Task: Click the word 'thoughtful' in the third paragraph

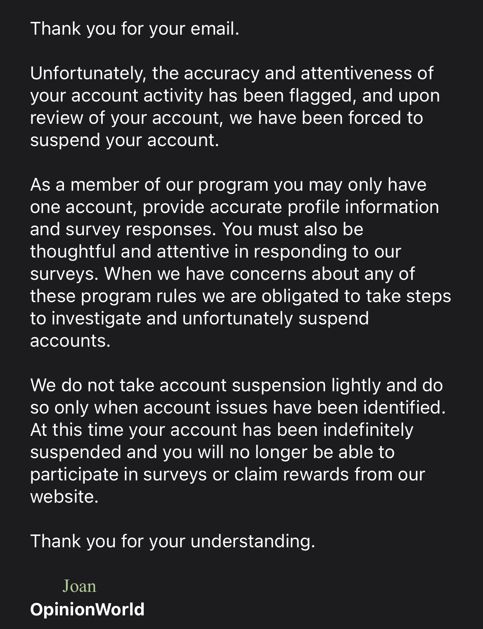Action: pos(73,251)
